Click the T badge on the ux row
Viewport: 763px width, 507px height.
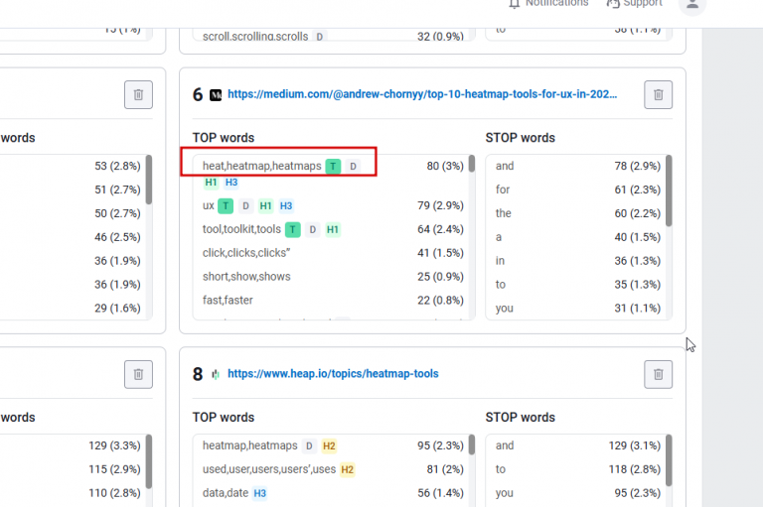click(x=226, y=206)
